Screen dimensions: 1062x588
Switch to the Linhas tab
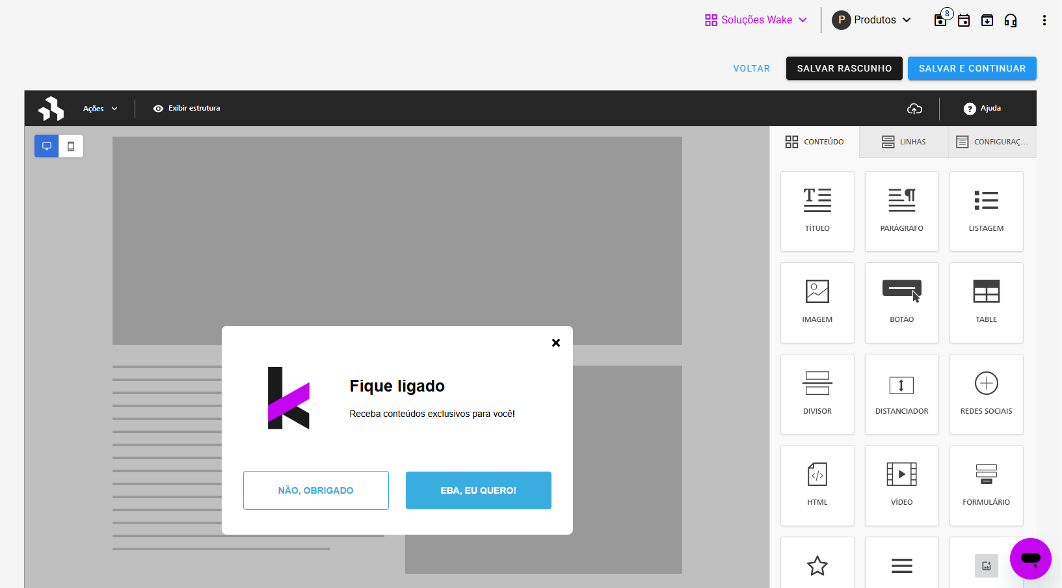coord(903,142)
